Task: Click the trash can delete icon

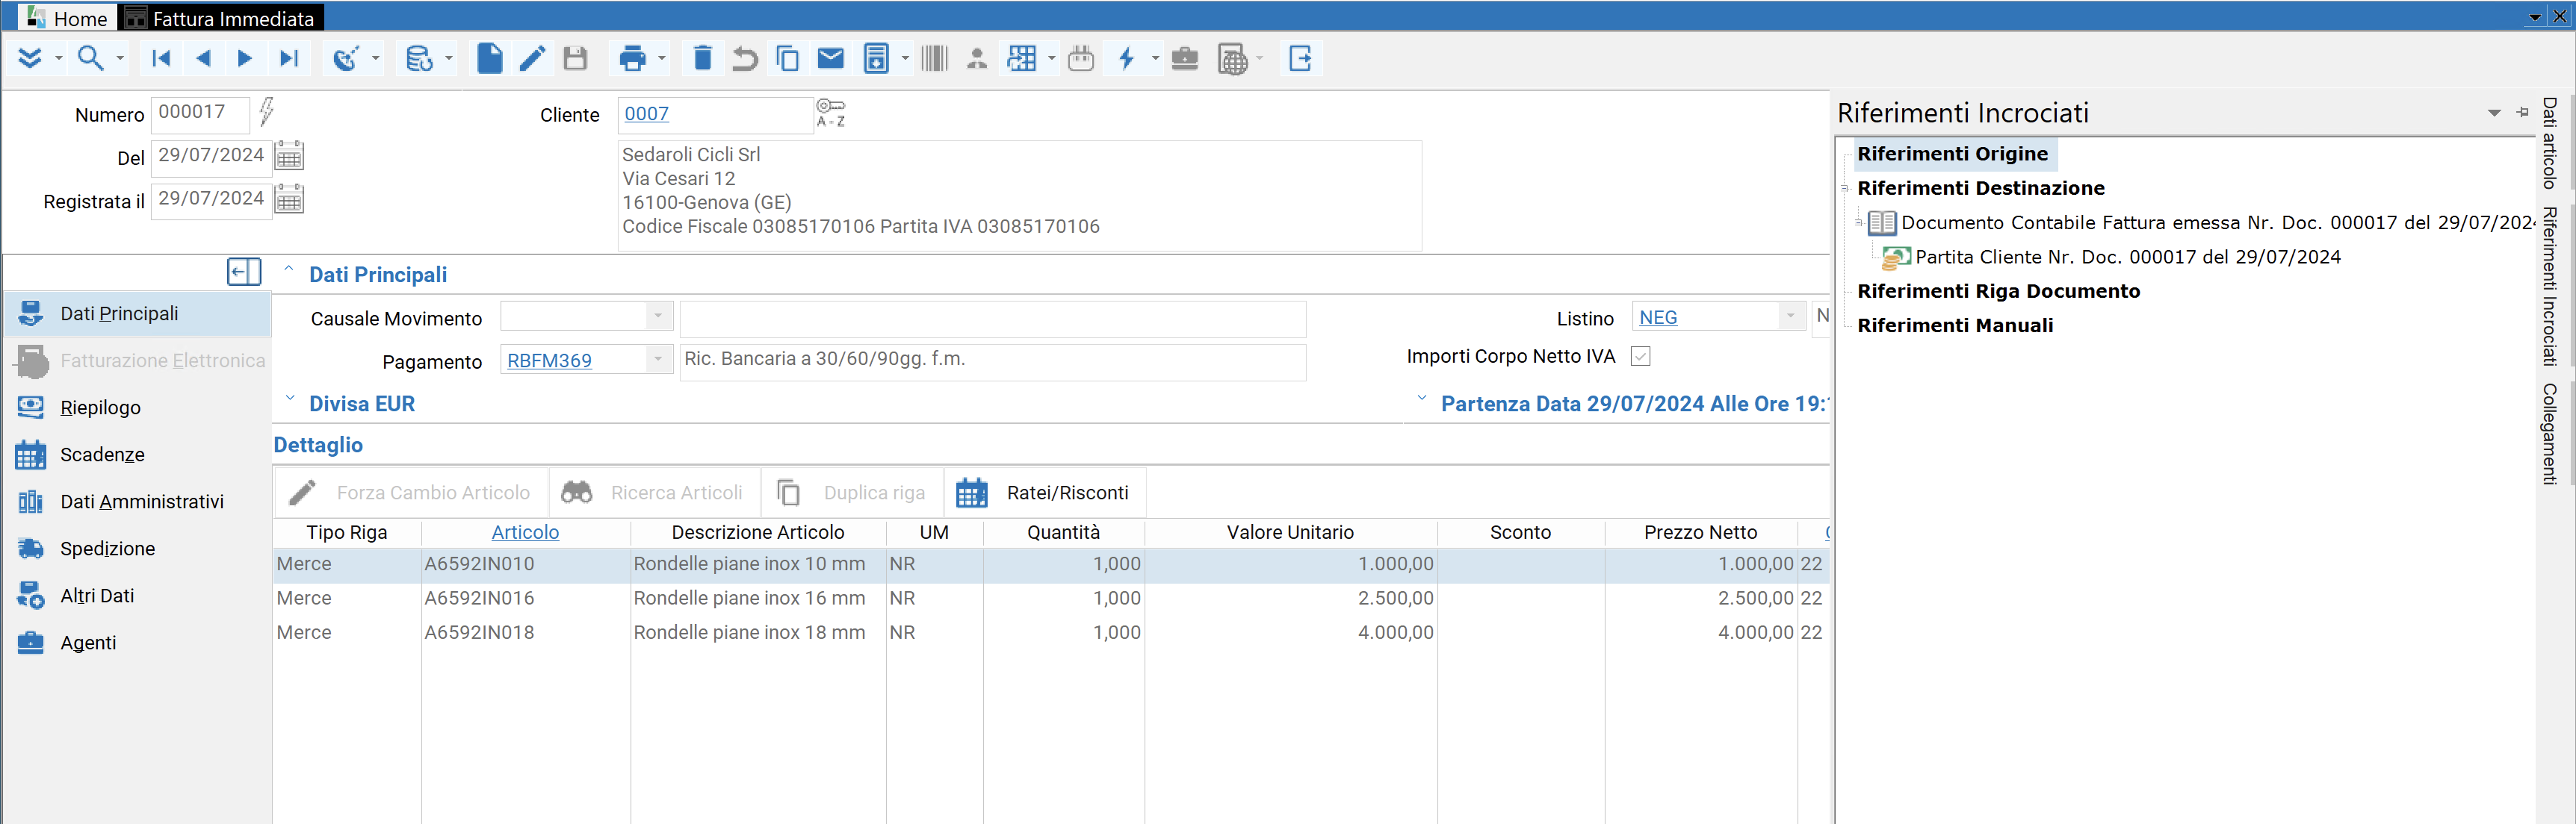Action: (x=703, y=59)
